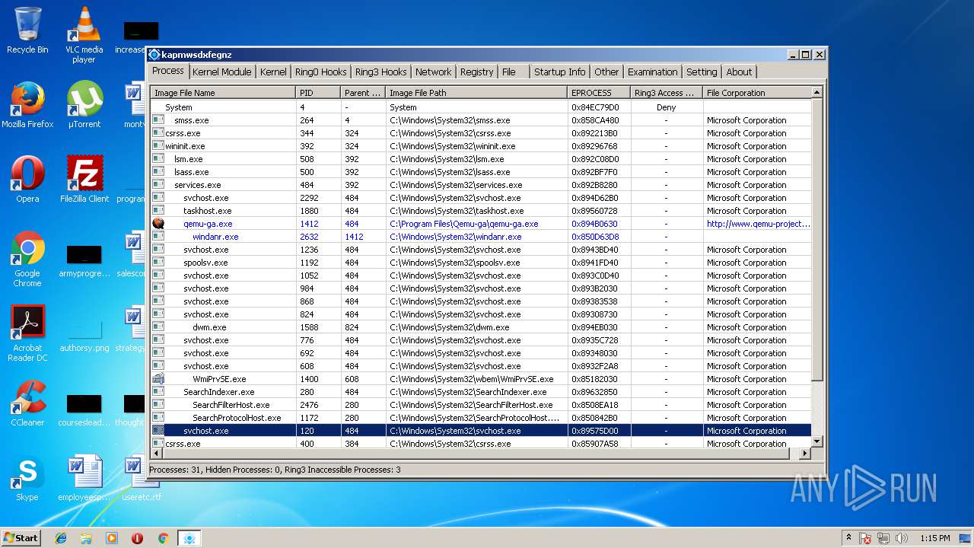Select the windanr.exe process row
The width and height of the screenshot is (974, 548).
[x=481, y=237]
